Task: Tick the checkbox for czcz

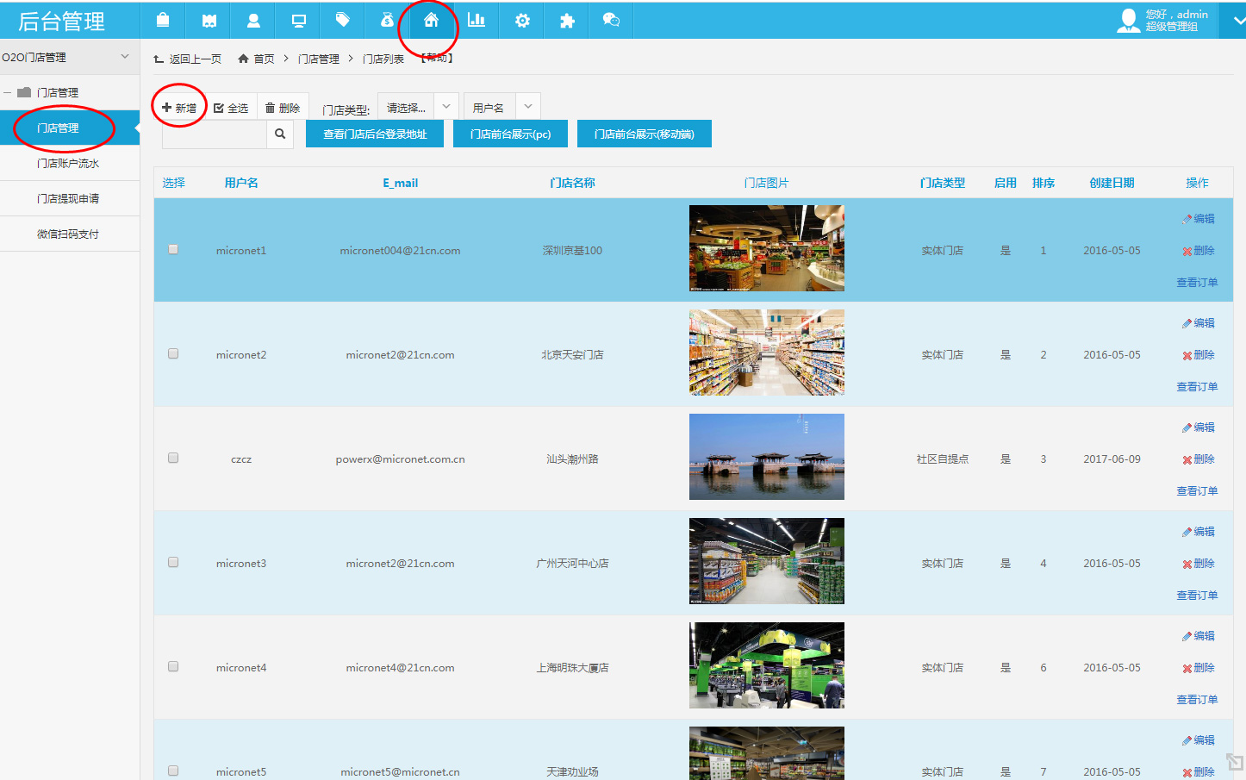Action: click(x=173, y=458)
